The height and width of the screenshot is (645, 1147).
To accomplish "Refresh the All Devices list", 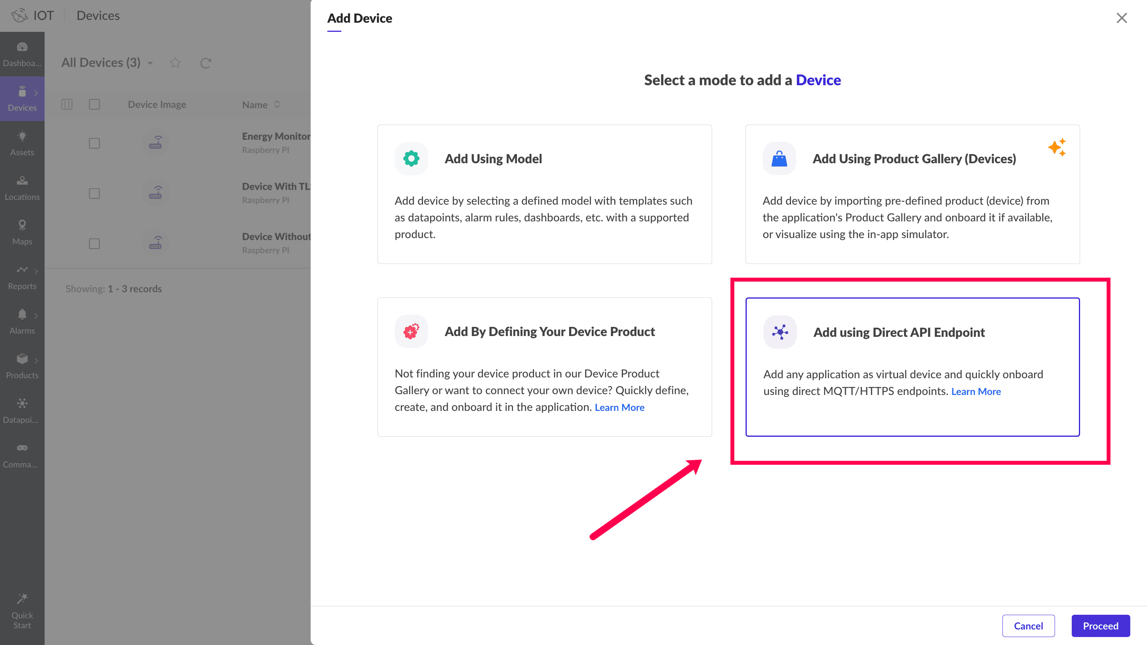I will (x=205, y=63).
